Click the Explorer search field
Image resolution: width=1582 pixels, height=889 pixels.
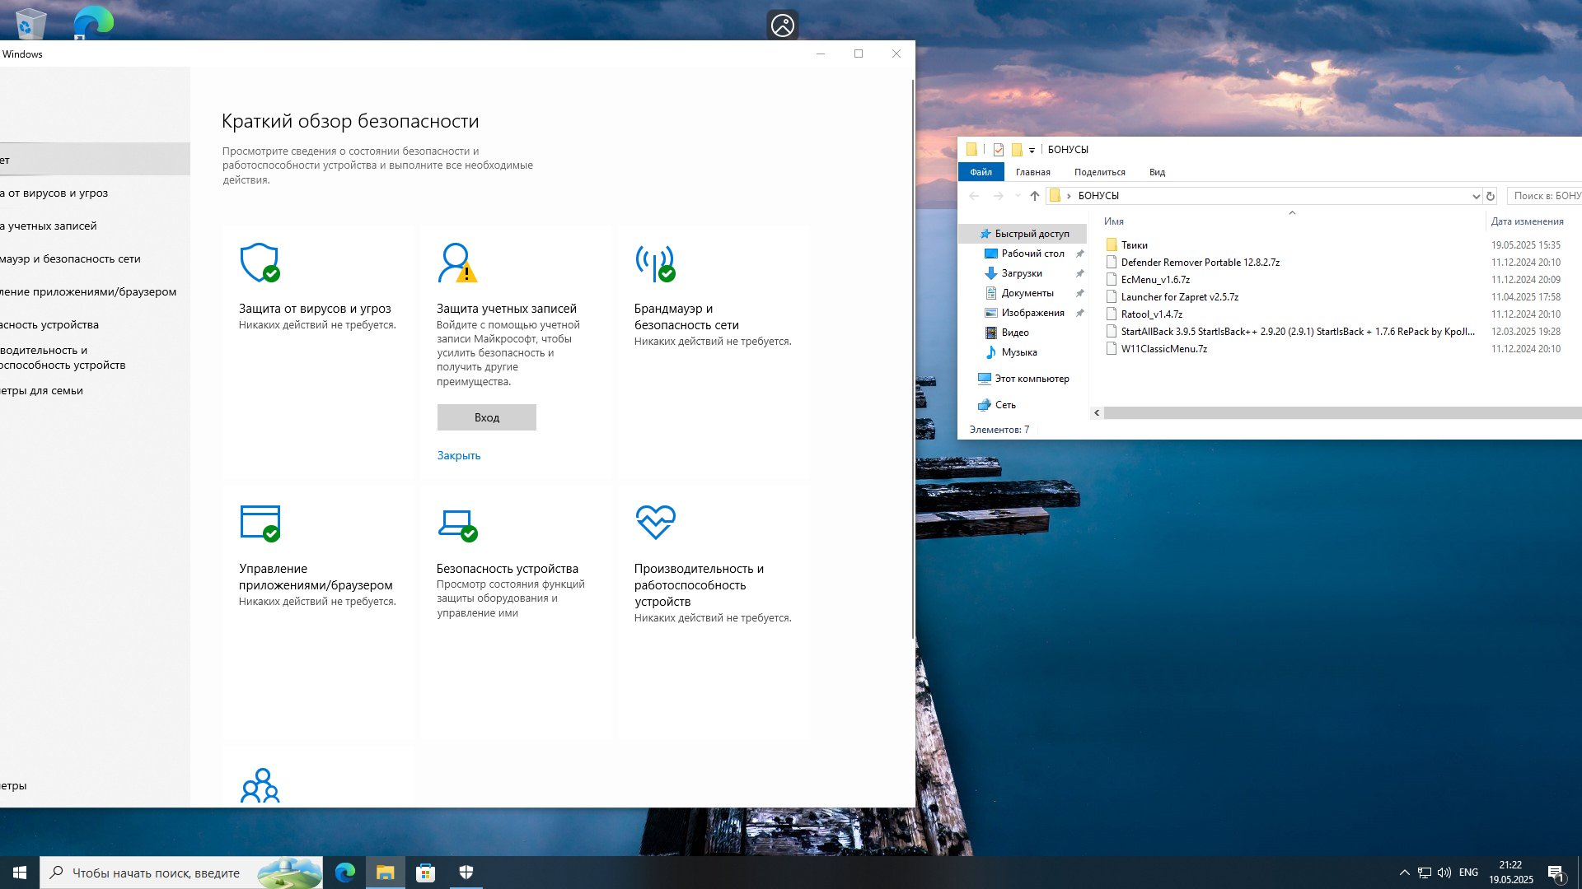pos(1544,196)
